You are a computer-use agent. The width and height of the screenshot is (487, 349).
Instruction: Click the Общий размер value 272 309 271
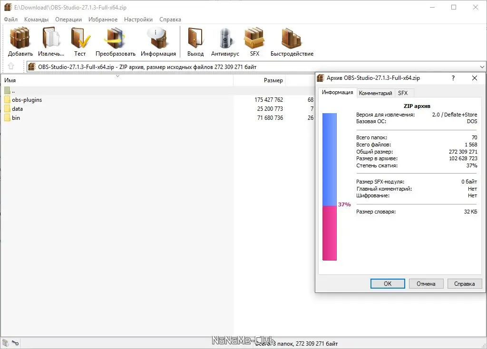click(x=463, y=152)
